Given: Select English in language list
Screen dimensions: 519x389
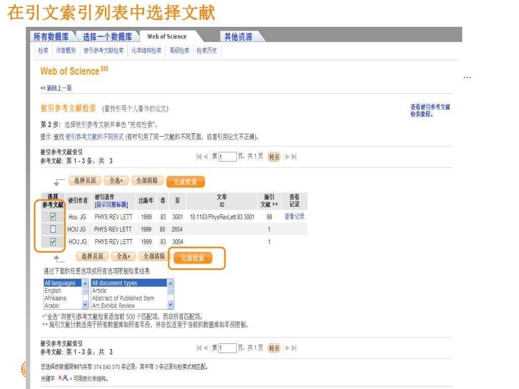Looking at the screenshot, I should coord(63,290).
